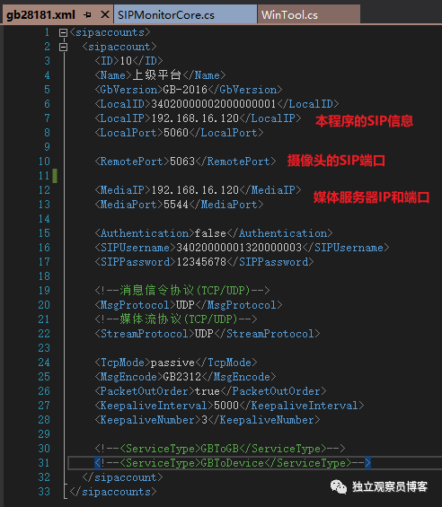Click the KeepaliveInterval value 5000
This screenshot has height=507, width=442.
[x=226, y=406]
